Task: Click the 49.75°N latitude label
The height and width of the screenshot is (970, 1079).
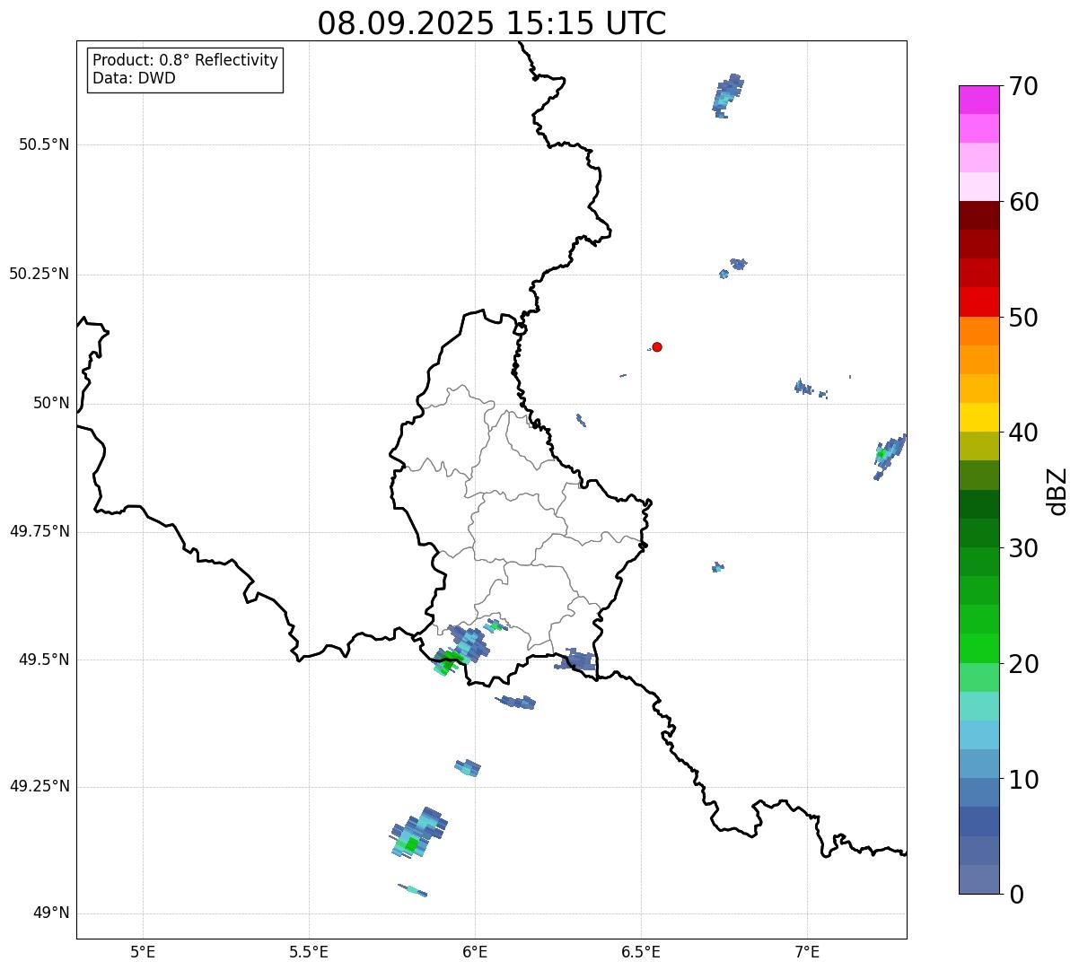Action: point(39,531)
